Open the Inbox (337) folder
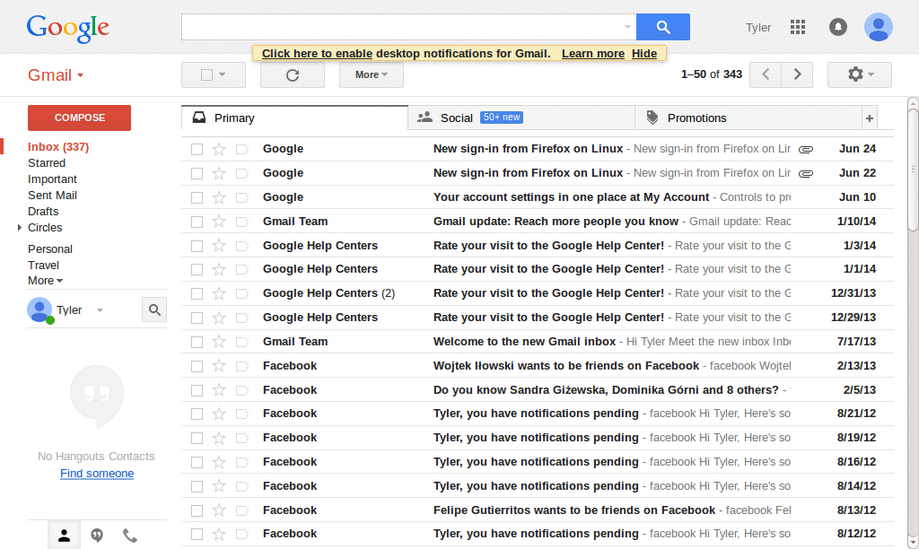 (58, 147)
